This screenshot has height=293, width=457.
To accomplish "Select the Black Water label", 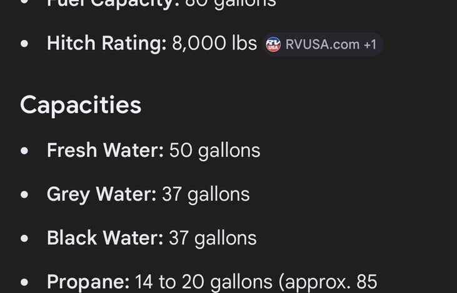I will [105, 238].
